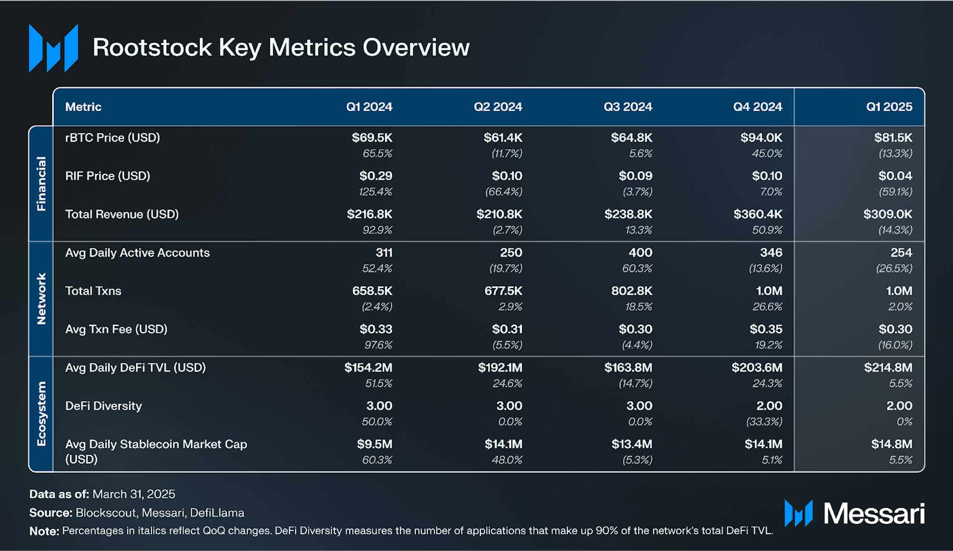Click the 'Source: Blockscout, Messari, DefiLlama' line
The height and width of the screenshot is (551, 953).
point(137,513)
